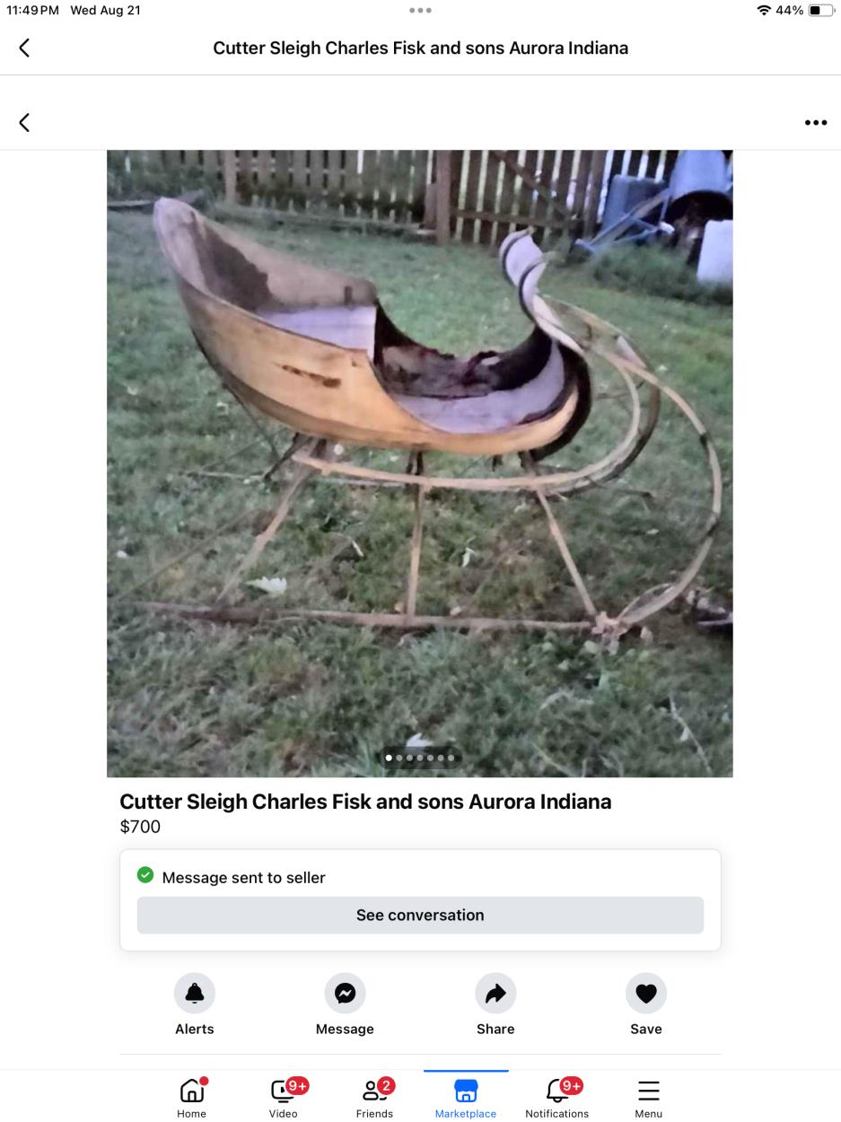Viewport: 841px width, 1122px height.
Task: Share the listing with the Share arrow
Action: (495, 993)
